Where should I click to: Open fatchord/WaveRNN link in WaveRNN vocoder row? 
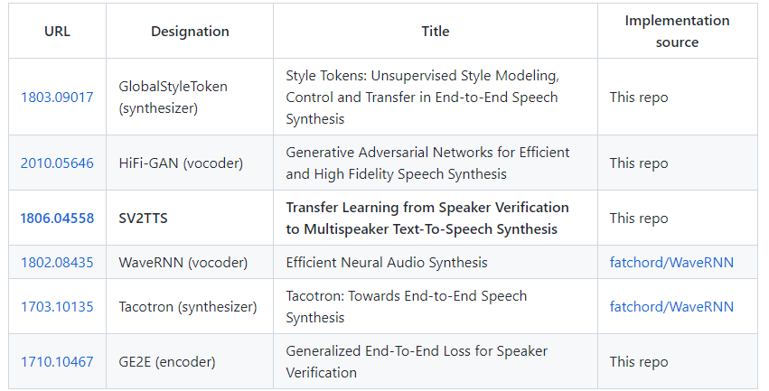[671, 262]
